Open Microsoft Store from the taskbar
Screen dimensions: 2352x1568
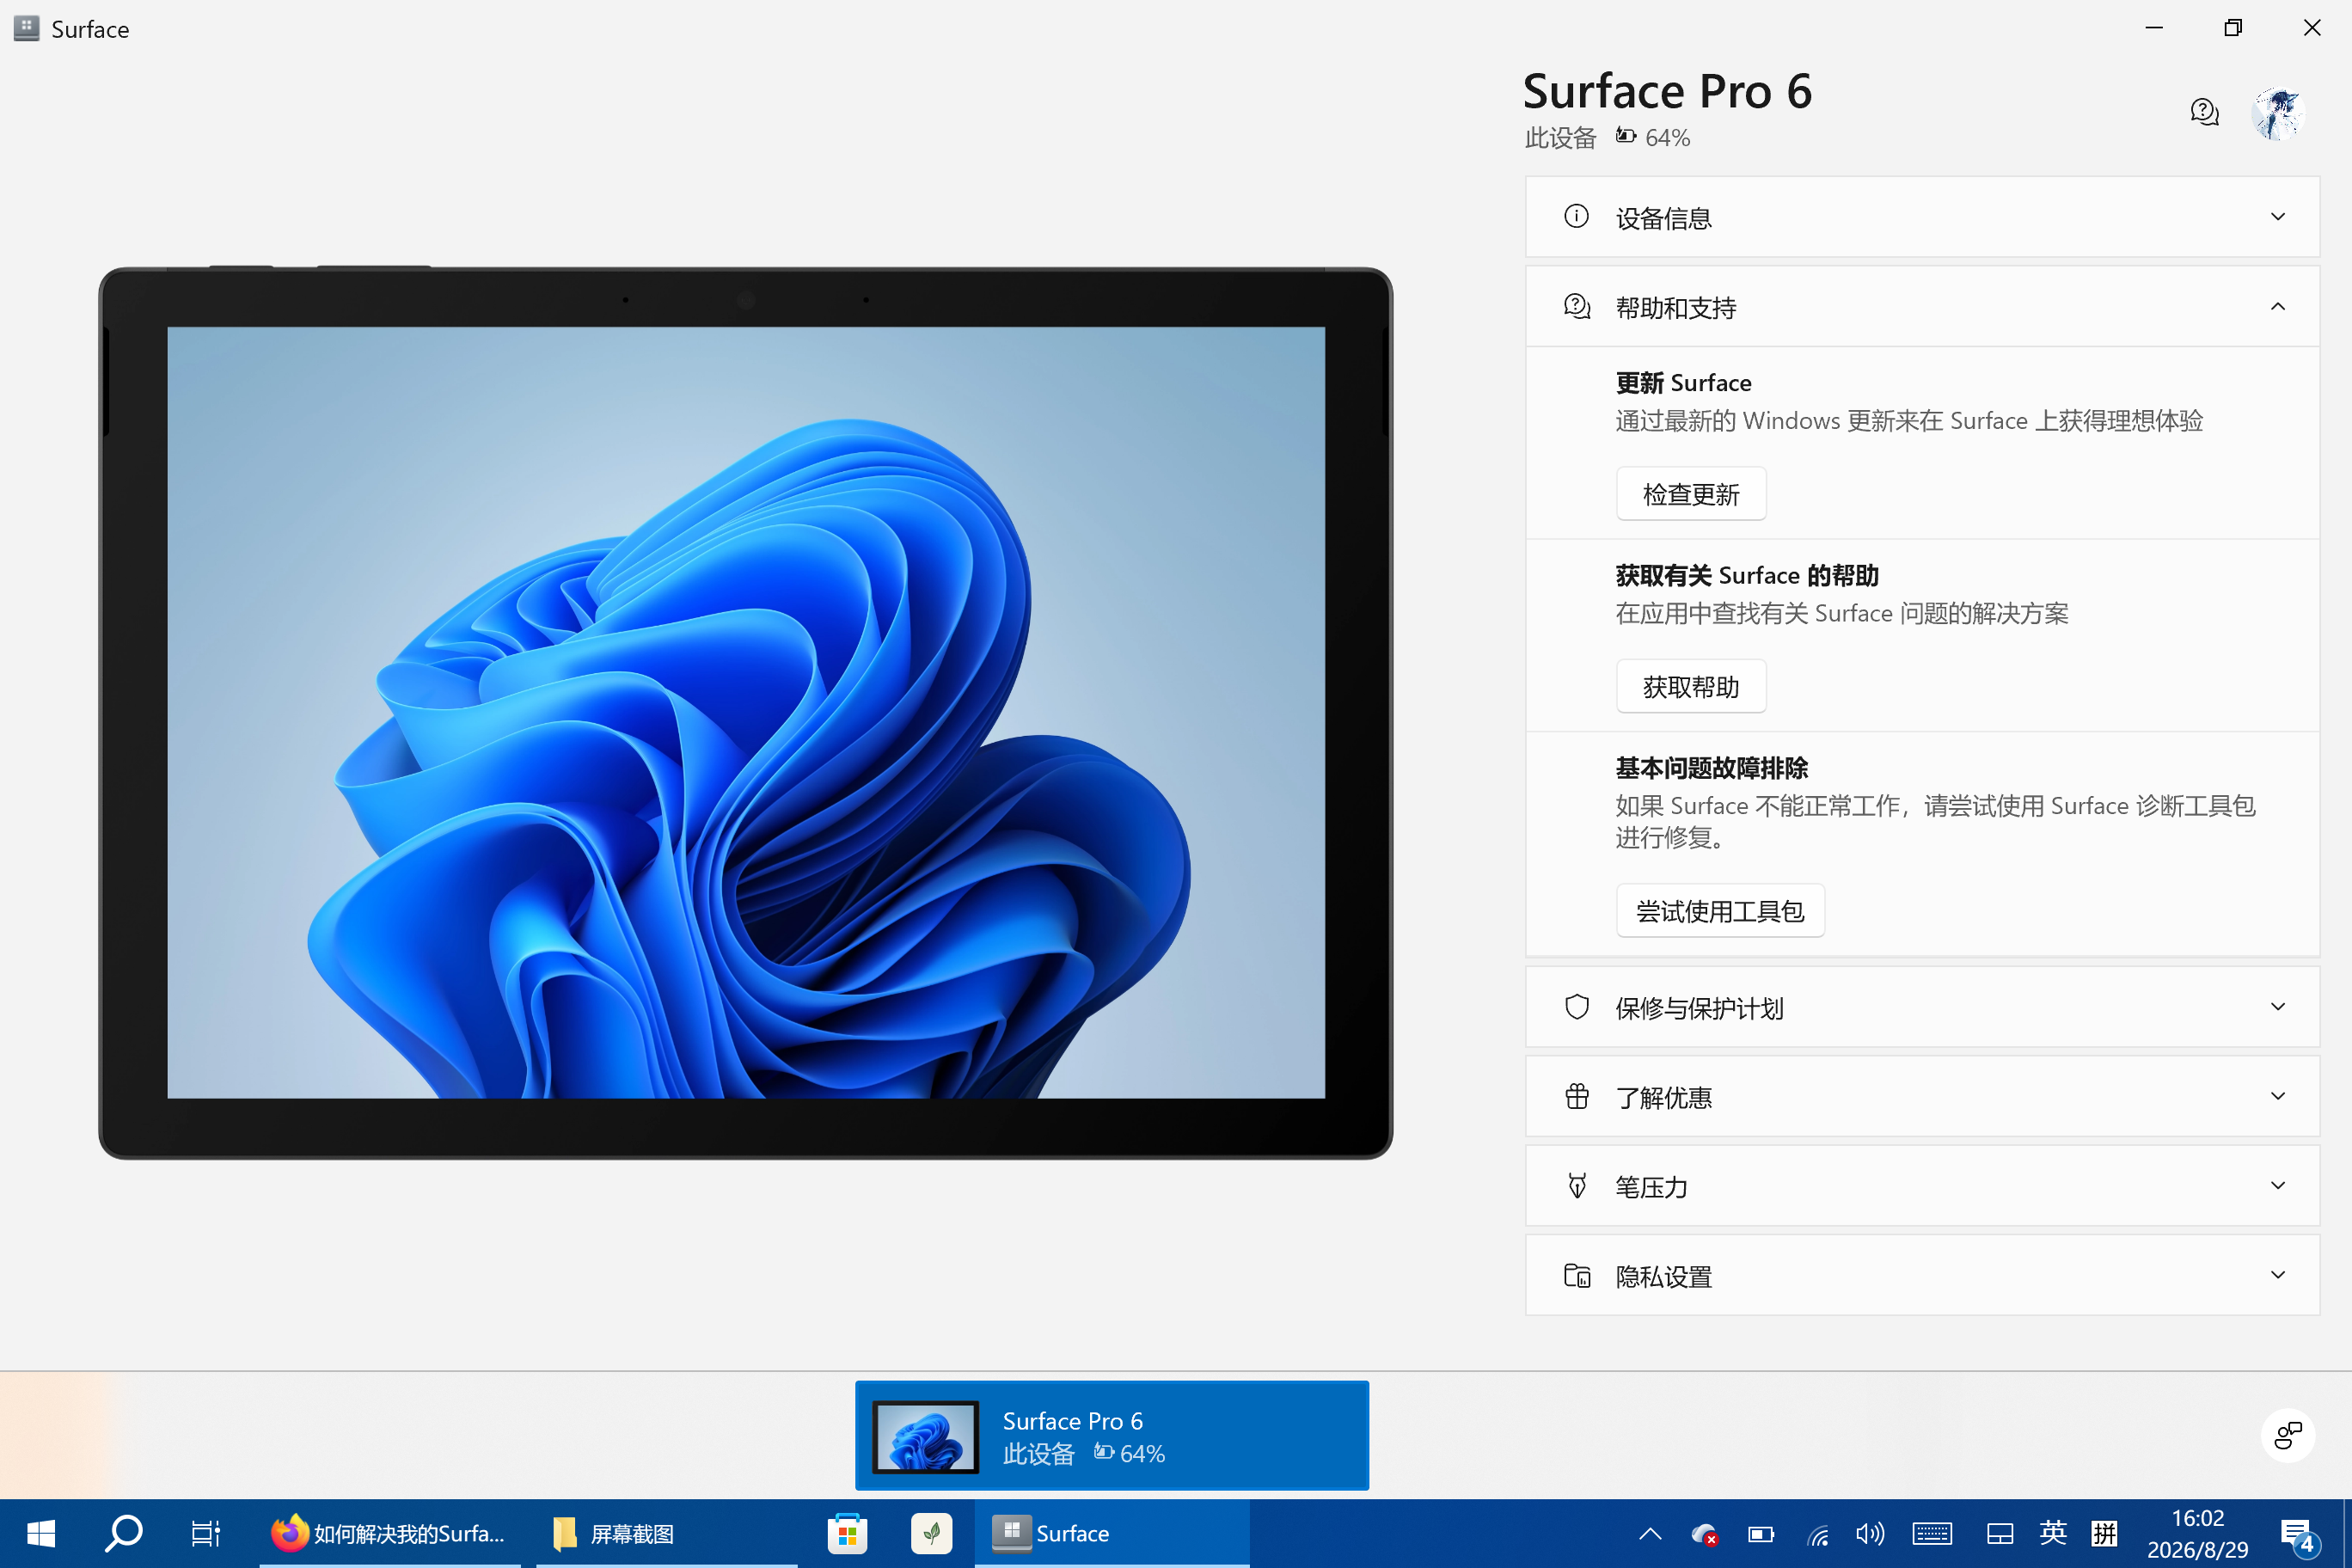pos(847,1533)
